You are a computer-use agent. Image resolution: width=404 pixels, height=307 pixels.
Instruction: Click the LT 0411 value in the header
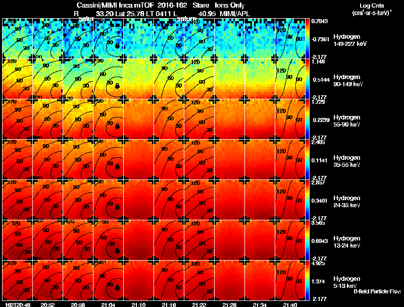click(x=159, y=14)
